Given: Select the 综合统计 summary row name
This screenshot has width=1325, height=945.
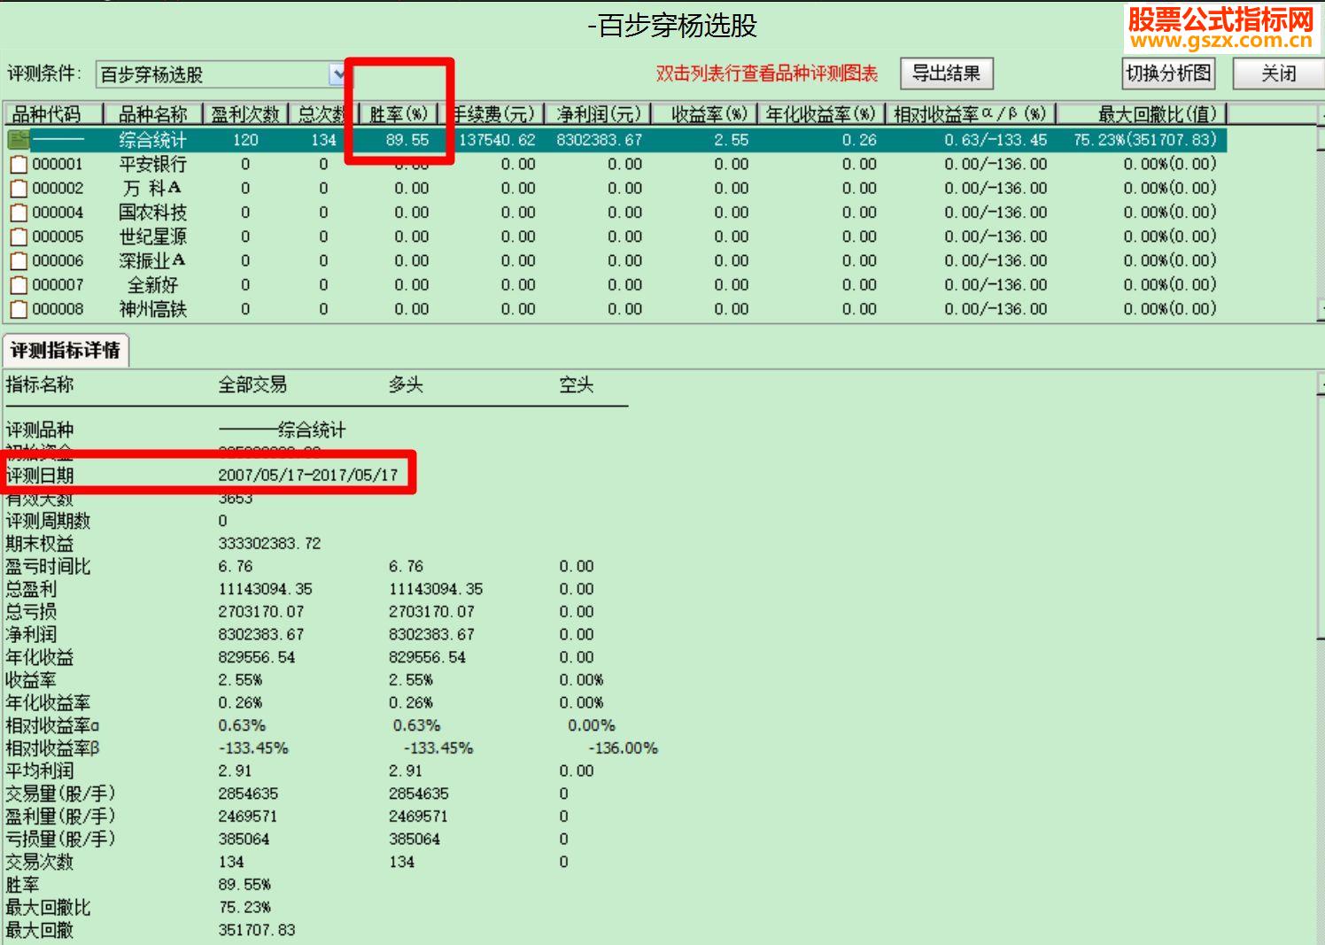Looking at the screenshot, I should 153,140.
